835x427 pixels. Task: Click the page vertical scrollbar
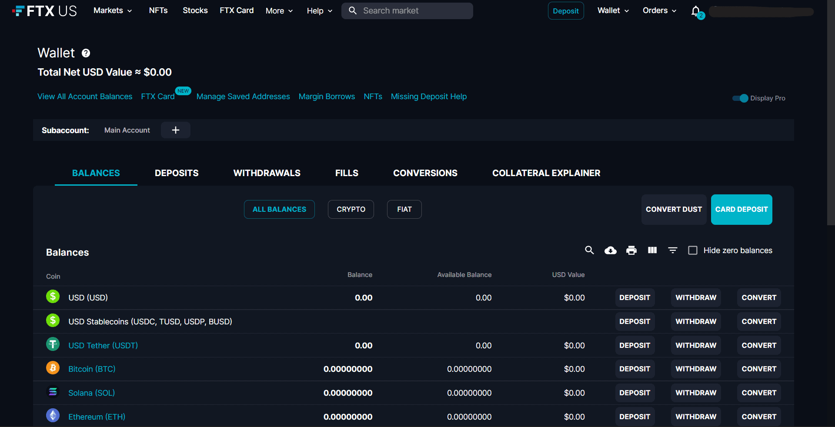tap(831, 112)
